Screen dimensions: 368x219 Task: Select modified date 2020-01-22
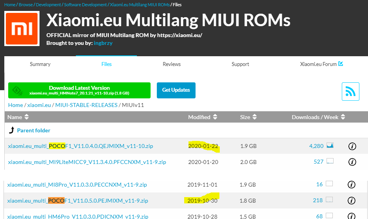tap(203, 146)
